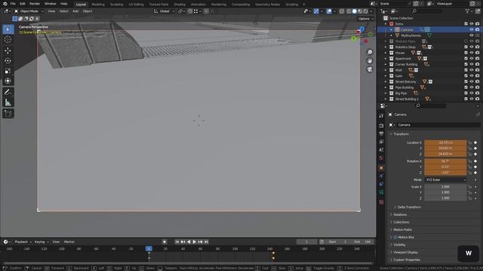Image resolution: width=483 pixels, height=271 pixels.
Task: Open the Object Data camera properties tab icon
Action: (381, 192)
